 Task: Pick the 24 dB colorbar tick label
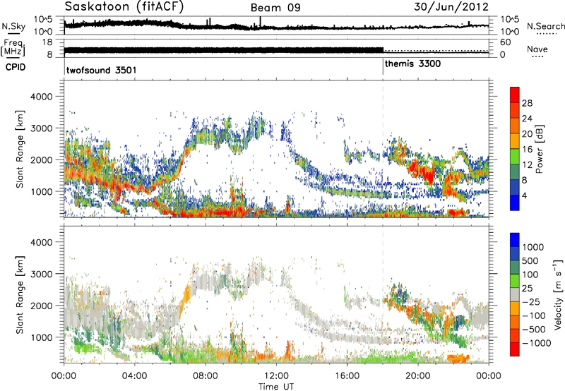click(527, 119)
